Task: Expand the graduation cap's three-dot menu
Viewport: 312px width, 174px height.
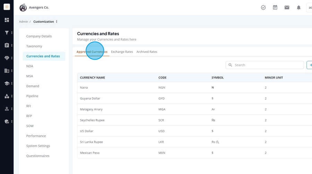Action: (12, 83)
